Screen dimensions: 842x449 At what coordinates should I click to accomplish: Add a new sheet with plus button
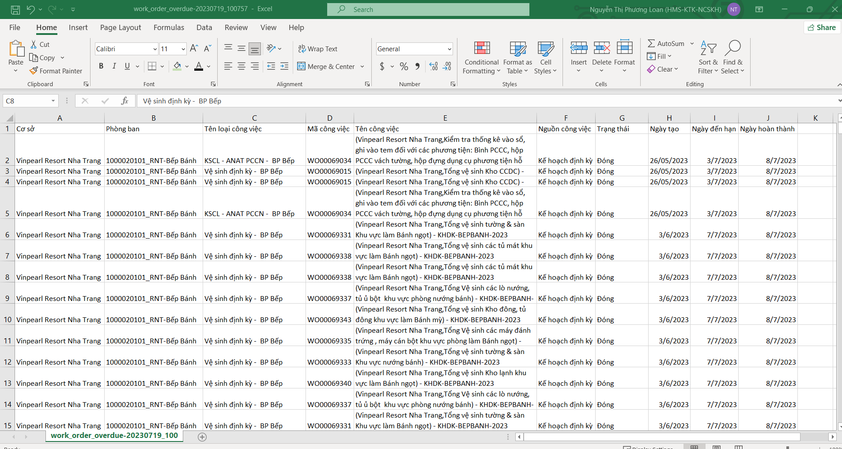click(x=202, y=437)
